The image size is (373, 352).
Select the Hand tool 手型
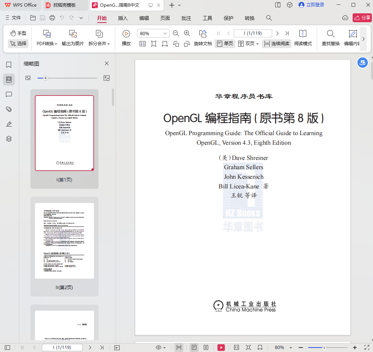(x=18, y=33)
